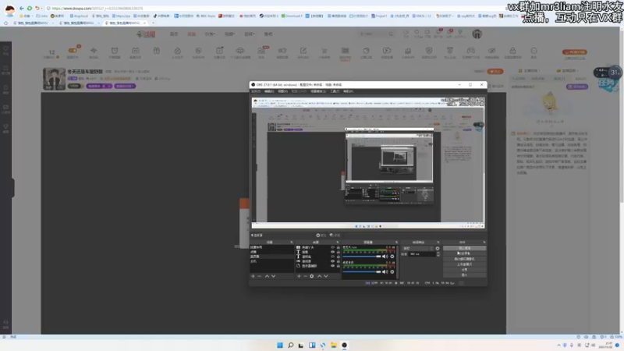624x351 pixels.
Task: Open settings gear of second mixer channel
Action: 392,271
